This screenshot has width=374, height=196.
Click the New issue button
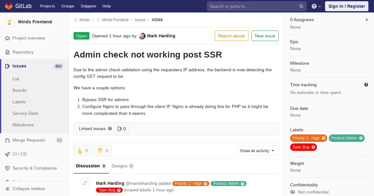[265, 36]
